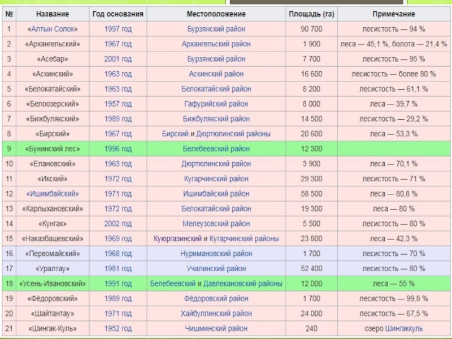Select the area value 240

click(311, 329)
